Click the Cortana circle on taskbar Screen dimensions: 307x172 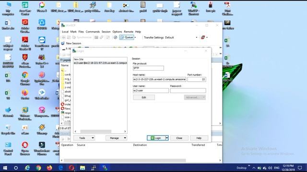16,168
